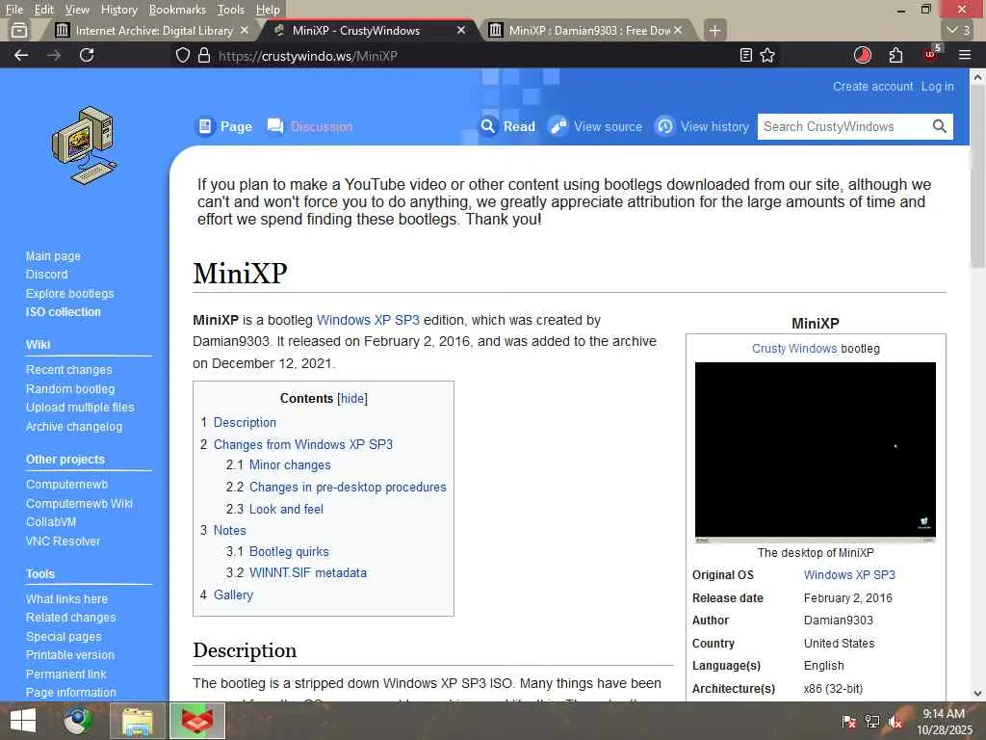Open Archive changelog link
Viewport: 986px width, 740px height.
(74, 426)
